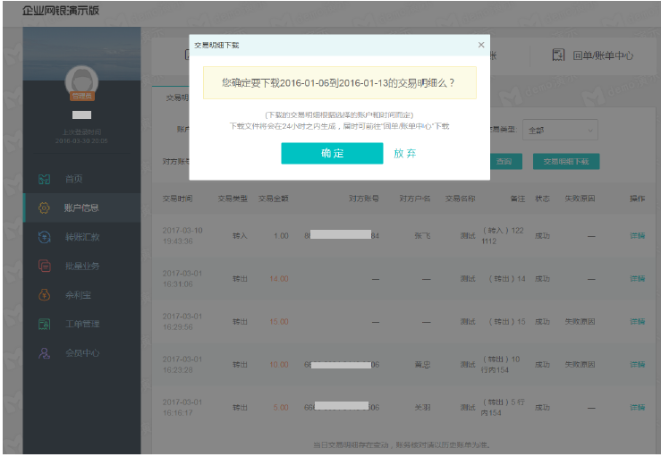Click 交易明细下载 button behind dialog
661x457 pixels.
tap(565, 162)
